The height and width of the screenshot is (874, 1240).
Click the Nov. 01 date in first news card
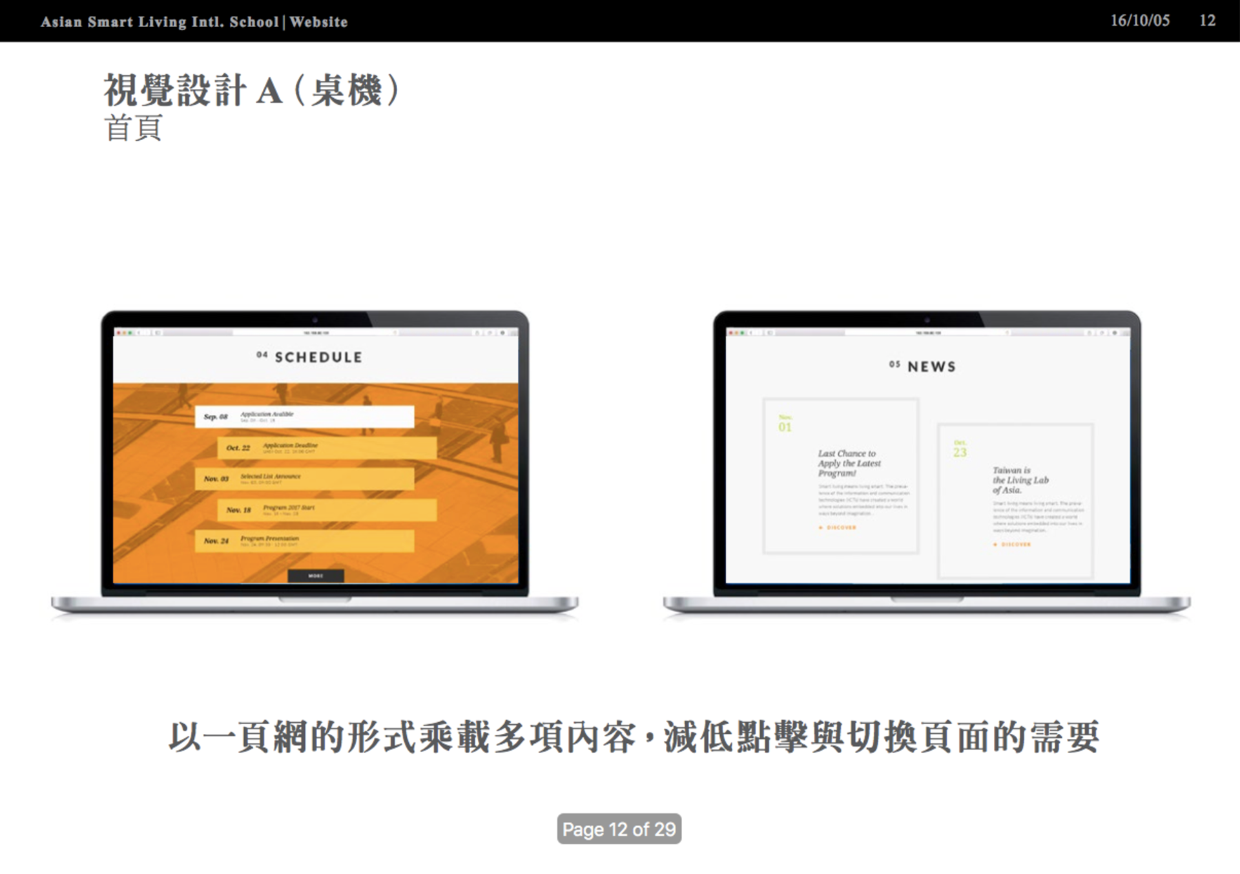click(x=785, y=424)
